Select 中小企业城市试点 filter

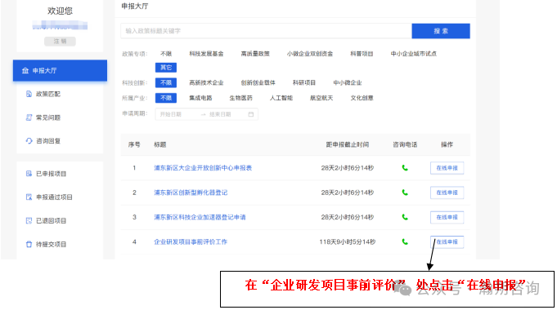414,54
